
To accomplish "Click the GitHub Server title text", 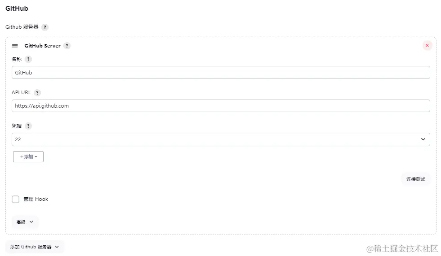I will pyautogui.click(x=42, y=46).
